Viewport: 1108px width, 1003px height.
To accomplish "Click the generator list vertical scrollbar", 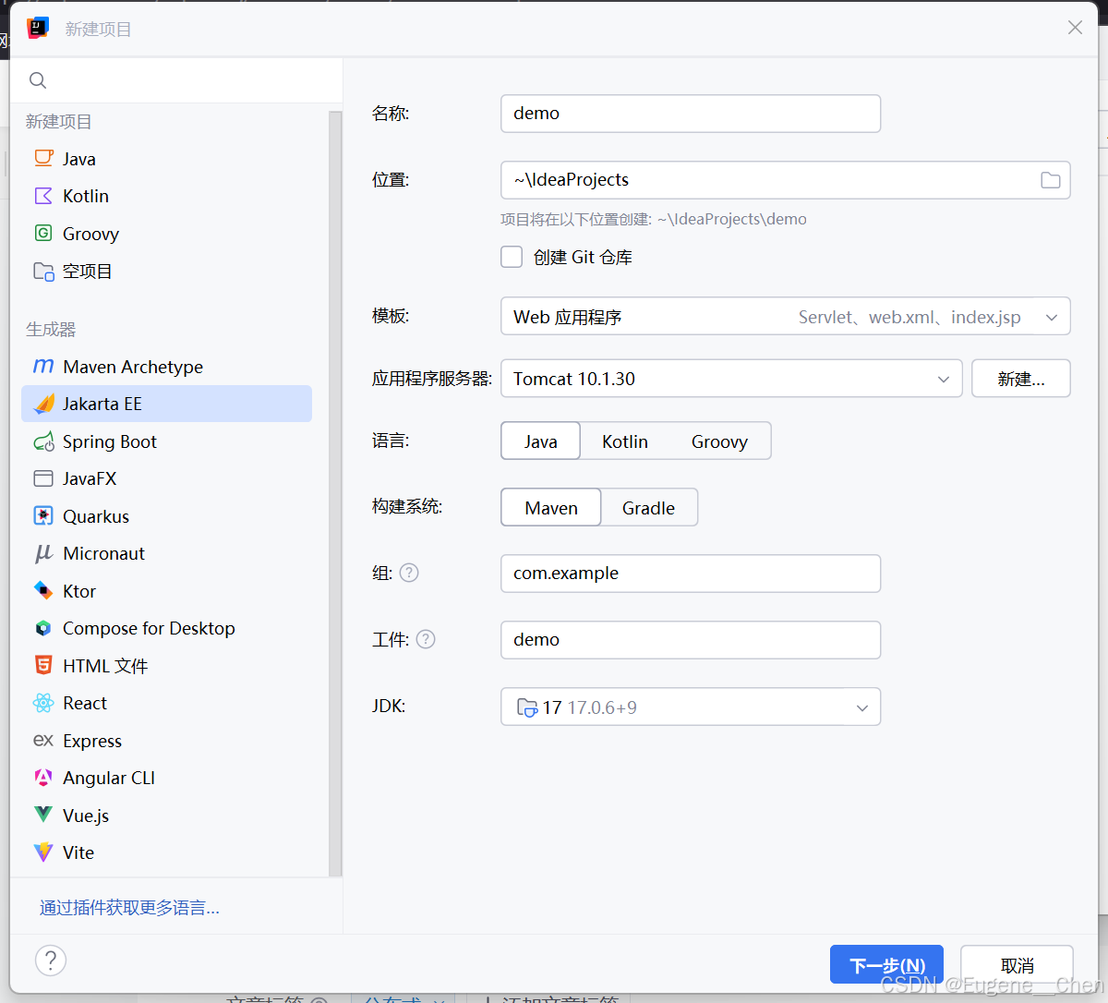I will click(335, 493).
